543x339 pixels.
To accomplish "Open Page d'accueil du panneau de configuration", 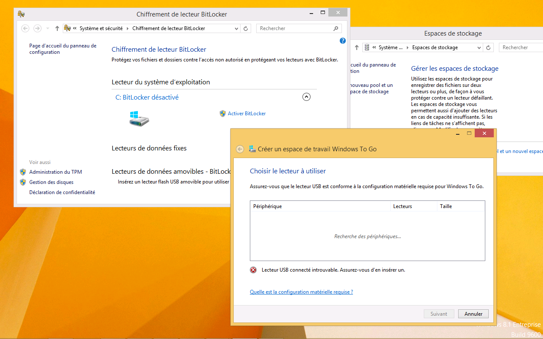I will [63, 49].
